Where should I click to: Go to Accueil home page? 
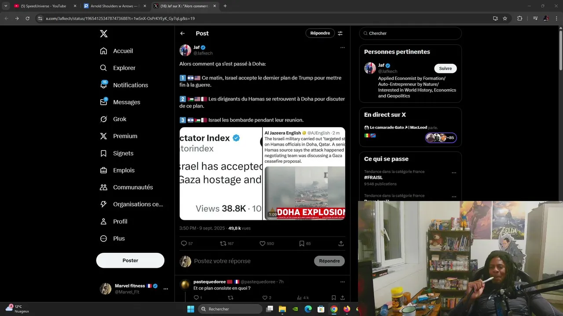[117, 51]
